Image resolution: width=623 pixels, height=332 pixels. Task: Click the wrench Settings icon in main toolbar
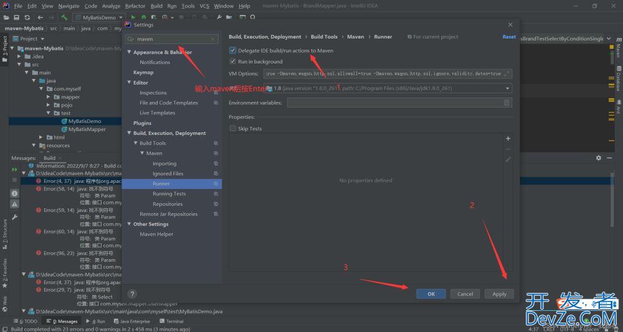pos(219,17)
